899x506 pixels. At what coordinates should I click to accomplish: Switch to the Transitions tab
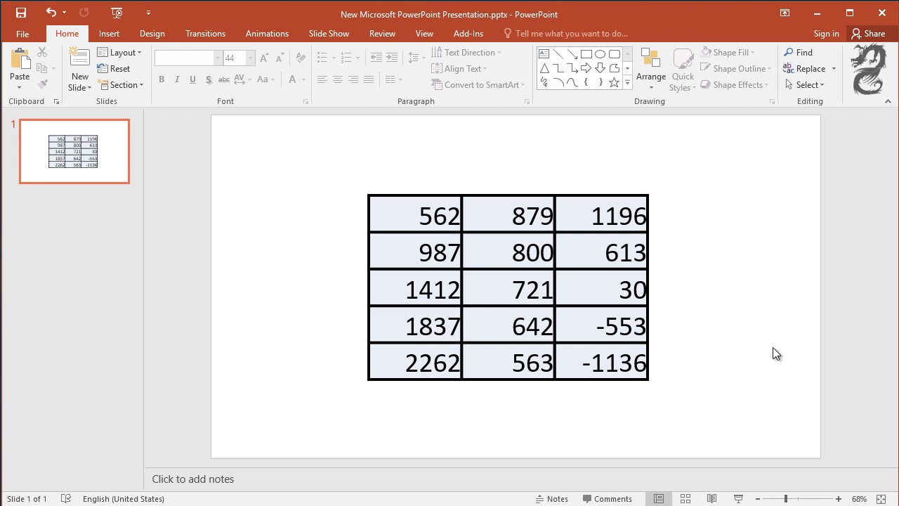[205, 34]
